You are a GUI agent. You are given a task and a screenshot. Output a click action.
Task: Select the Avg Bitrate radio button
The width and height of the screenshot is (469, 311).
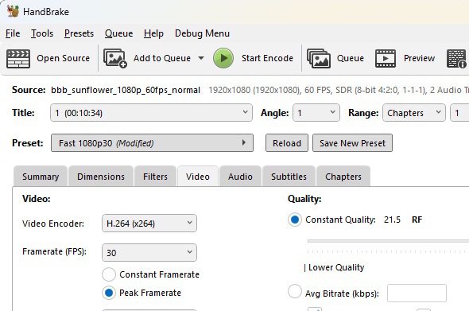tap(295, 291)
